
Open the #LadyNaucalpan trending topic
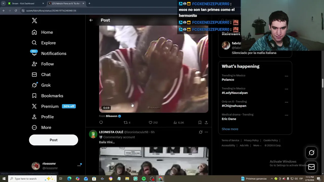235,93
